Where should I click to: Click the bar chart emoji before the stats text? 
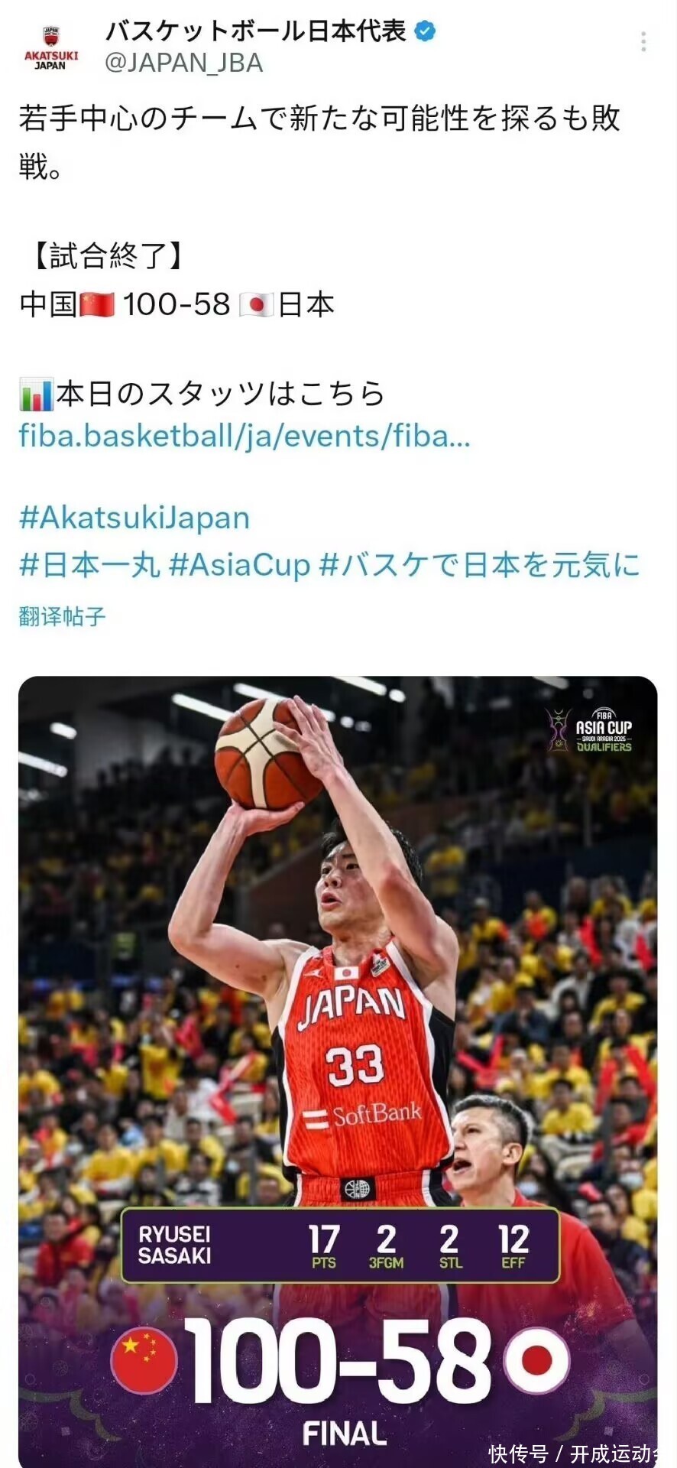click(37, 395)
